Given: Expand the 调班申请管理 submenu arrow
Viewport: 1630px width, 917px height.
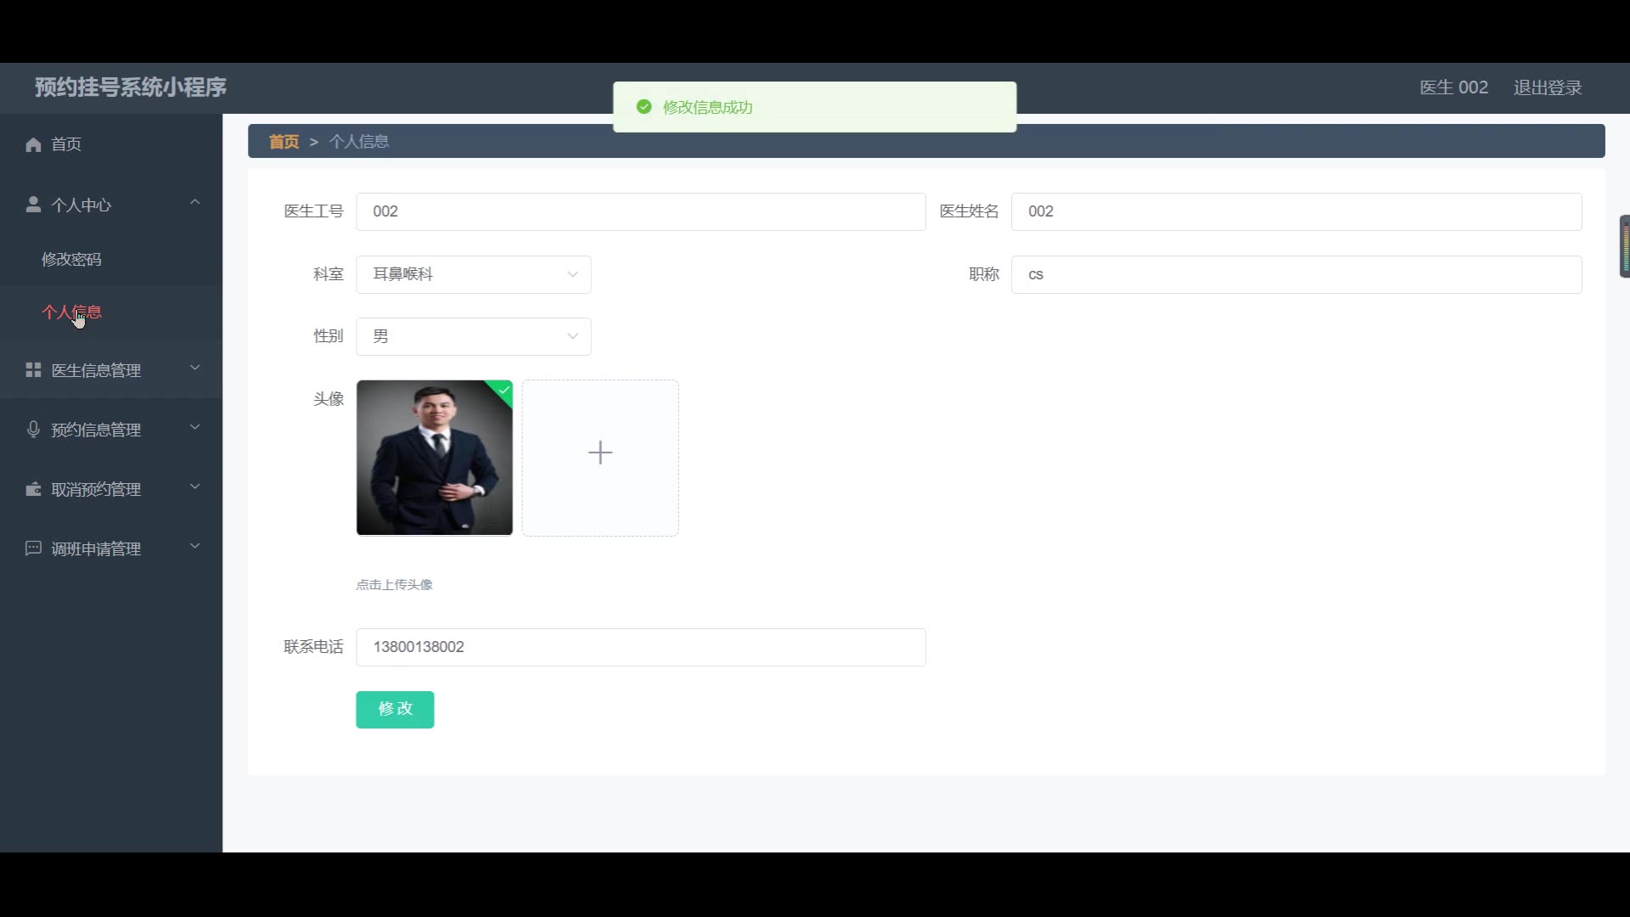Looking at the screenshot, I should pos(194,546).
